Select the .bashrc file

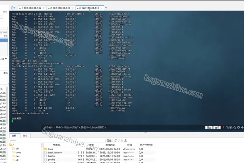(x=99, y=156)
